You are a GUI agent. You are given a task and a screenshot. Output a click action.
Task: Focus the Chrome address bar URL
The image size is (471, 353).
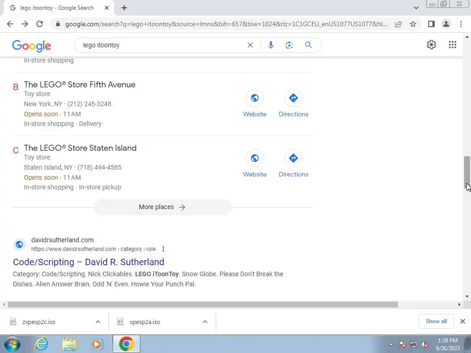(x=226, y=24)
